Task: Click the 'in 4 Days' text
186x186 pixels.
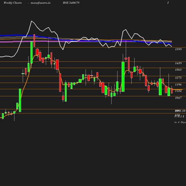Action: click(x=180, y=122)
